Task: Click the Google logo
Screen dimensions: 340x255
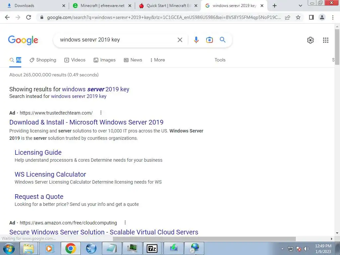Action: (23, 40)
